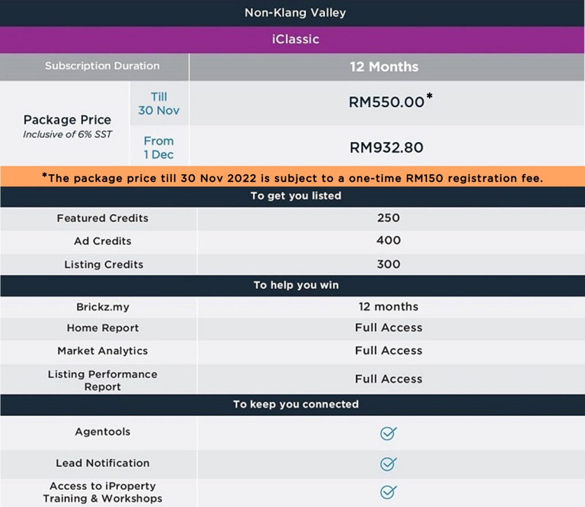Click the 'Till 30 Nov' period label
Screen dimensions: 585x507
[x=159, y=104]
